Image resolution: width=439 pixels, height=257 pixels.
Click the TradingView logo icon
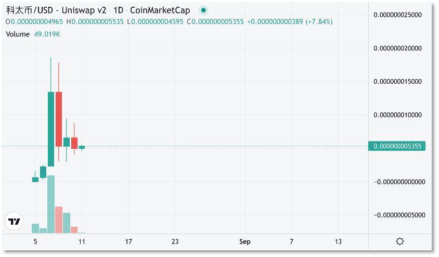(x=15, y=222)
